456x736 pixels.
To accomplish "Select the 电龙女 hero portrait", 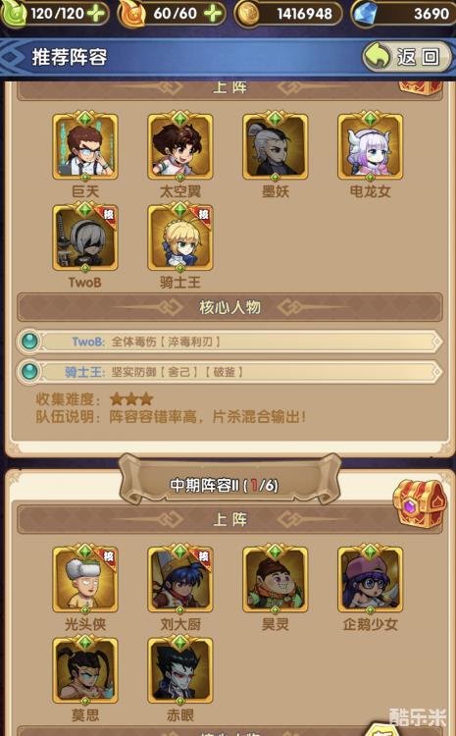I will 370,147.
